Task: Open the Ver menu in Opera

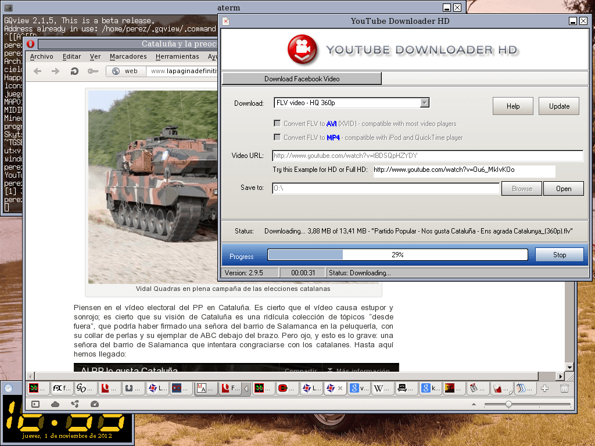Action: tap(95, 56)
